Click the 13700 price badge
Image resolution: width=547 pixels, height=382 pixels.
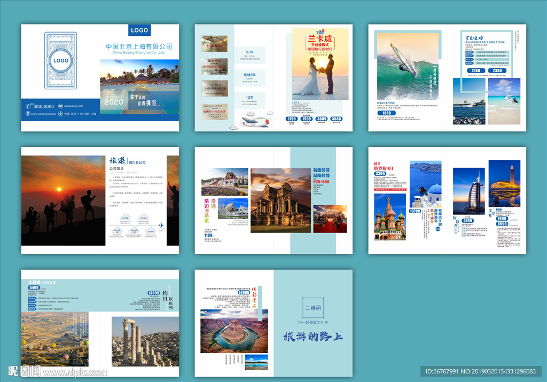tap(415, 211)
